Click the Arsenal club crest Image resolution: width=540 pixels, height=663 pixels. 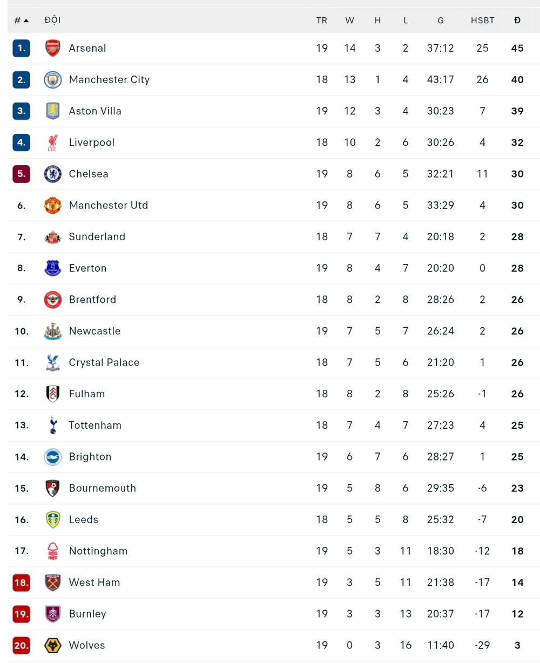coord(52,48)
